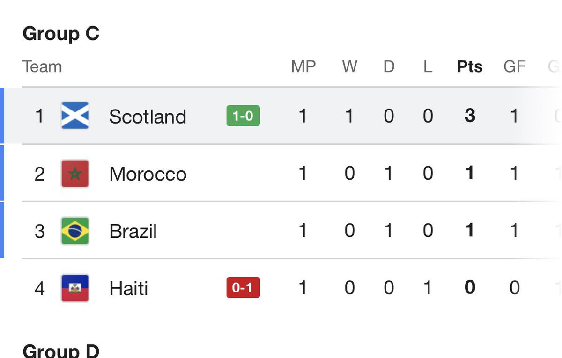Open Haiti's red 0-1 result badge
Image resolution: width=562 pixels, height=358 pixels.
[243, 288]
